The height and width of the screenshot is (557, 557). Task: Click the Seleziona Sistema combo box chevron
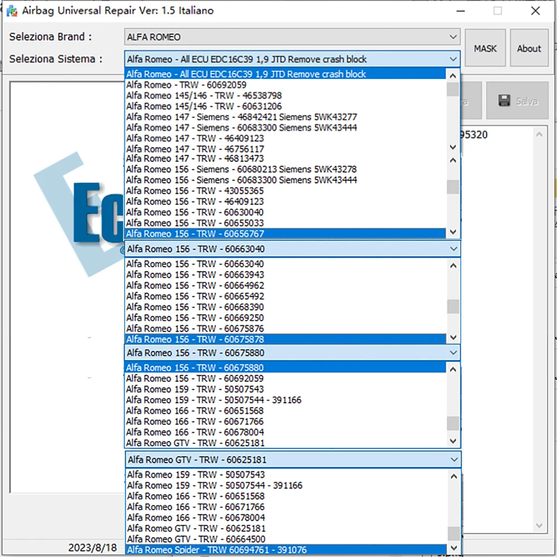[453, 59]
